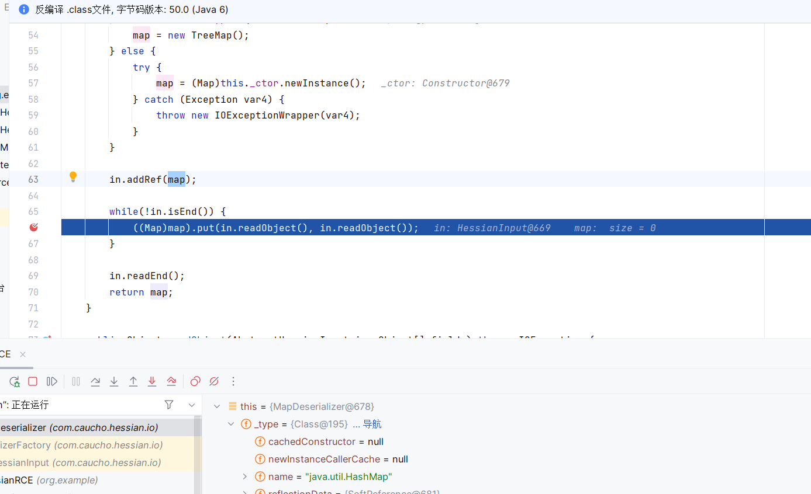811x494 pixels.
Task: Click the '正在运行' thread status text
Action: pyautogui.click(x=30, y=405)
